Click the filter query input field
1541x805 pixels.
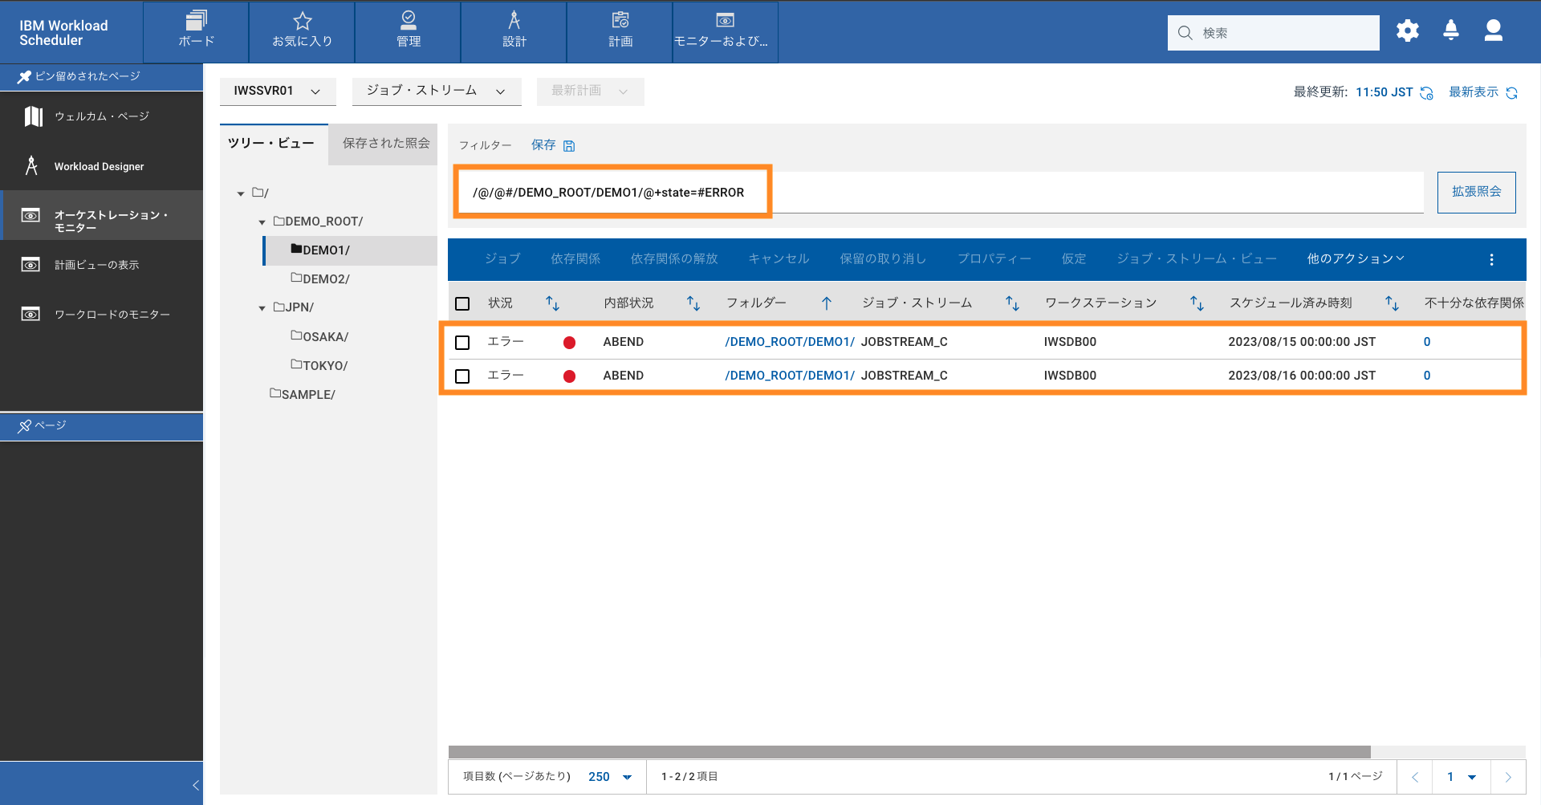click(940, 193)
